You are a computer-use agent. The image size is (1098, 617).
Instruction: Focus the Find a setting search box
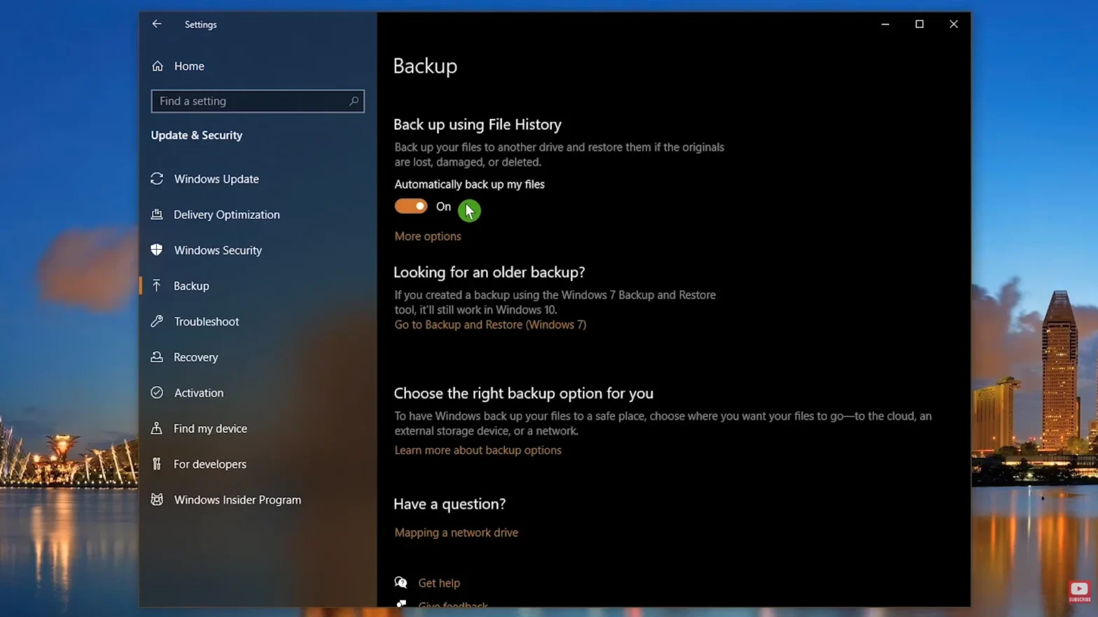pyautogui.click(x=258, y=101)
